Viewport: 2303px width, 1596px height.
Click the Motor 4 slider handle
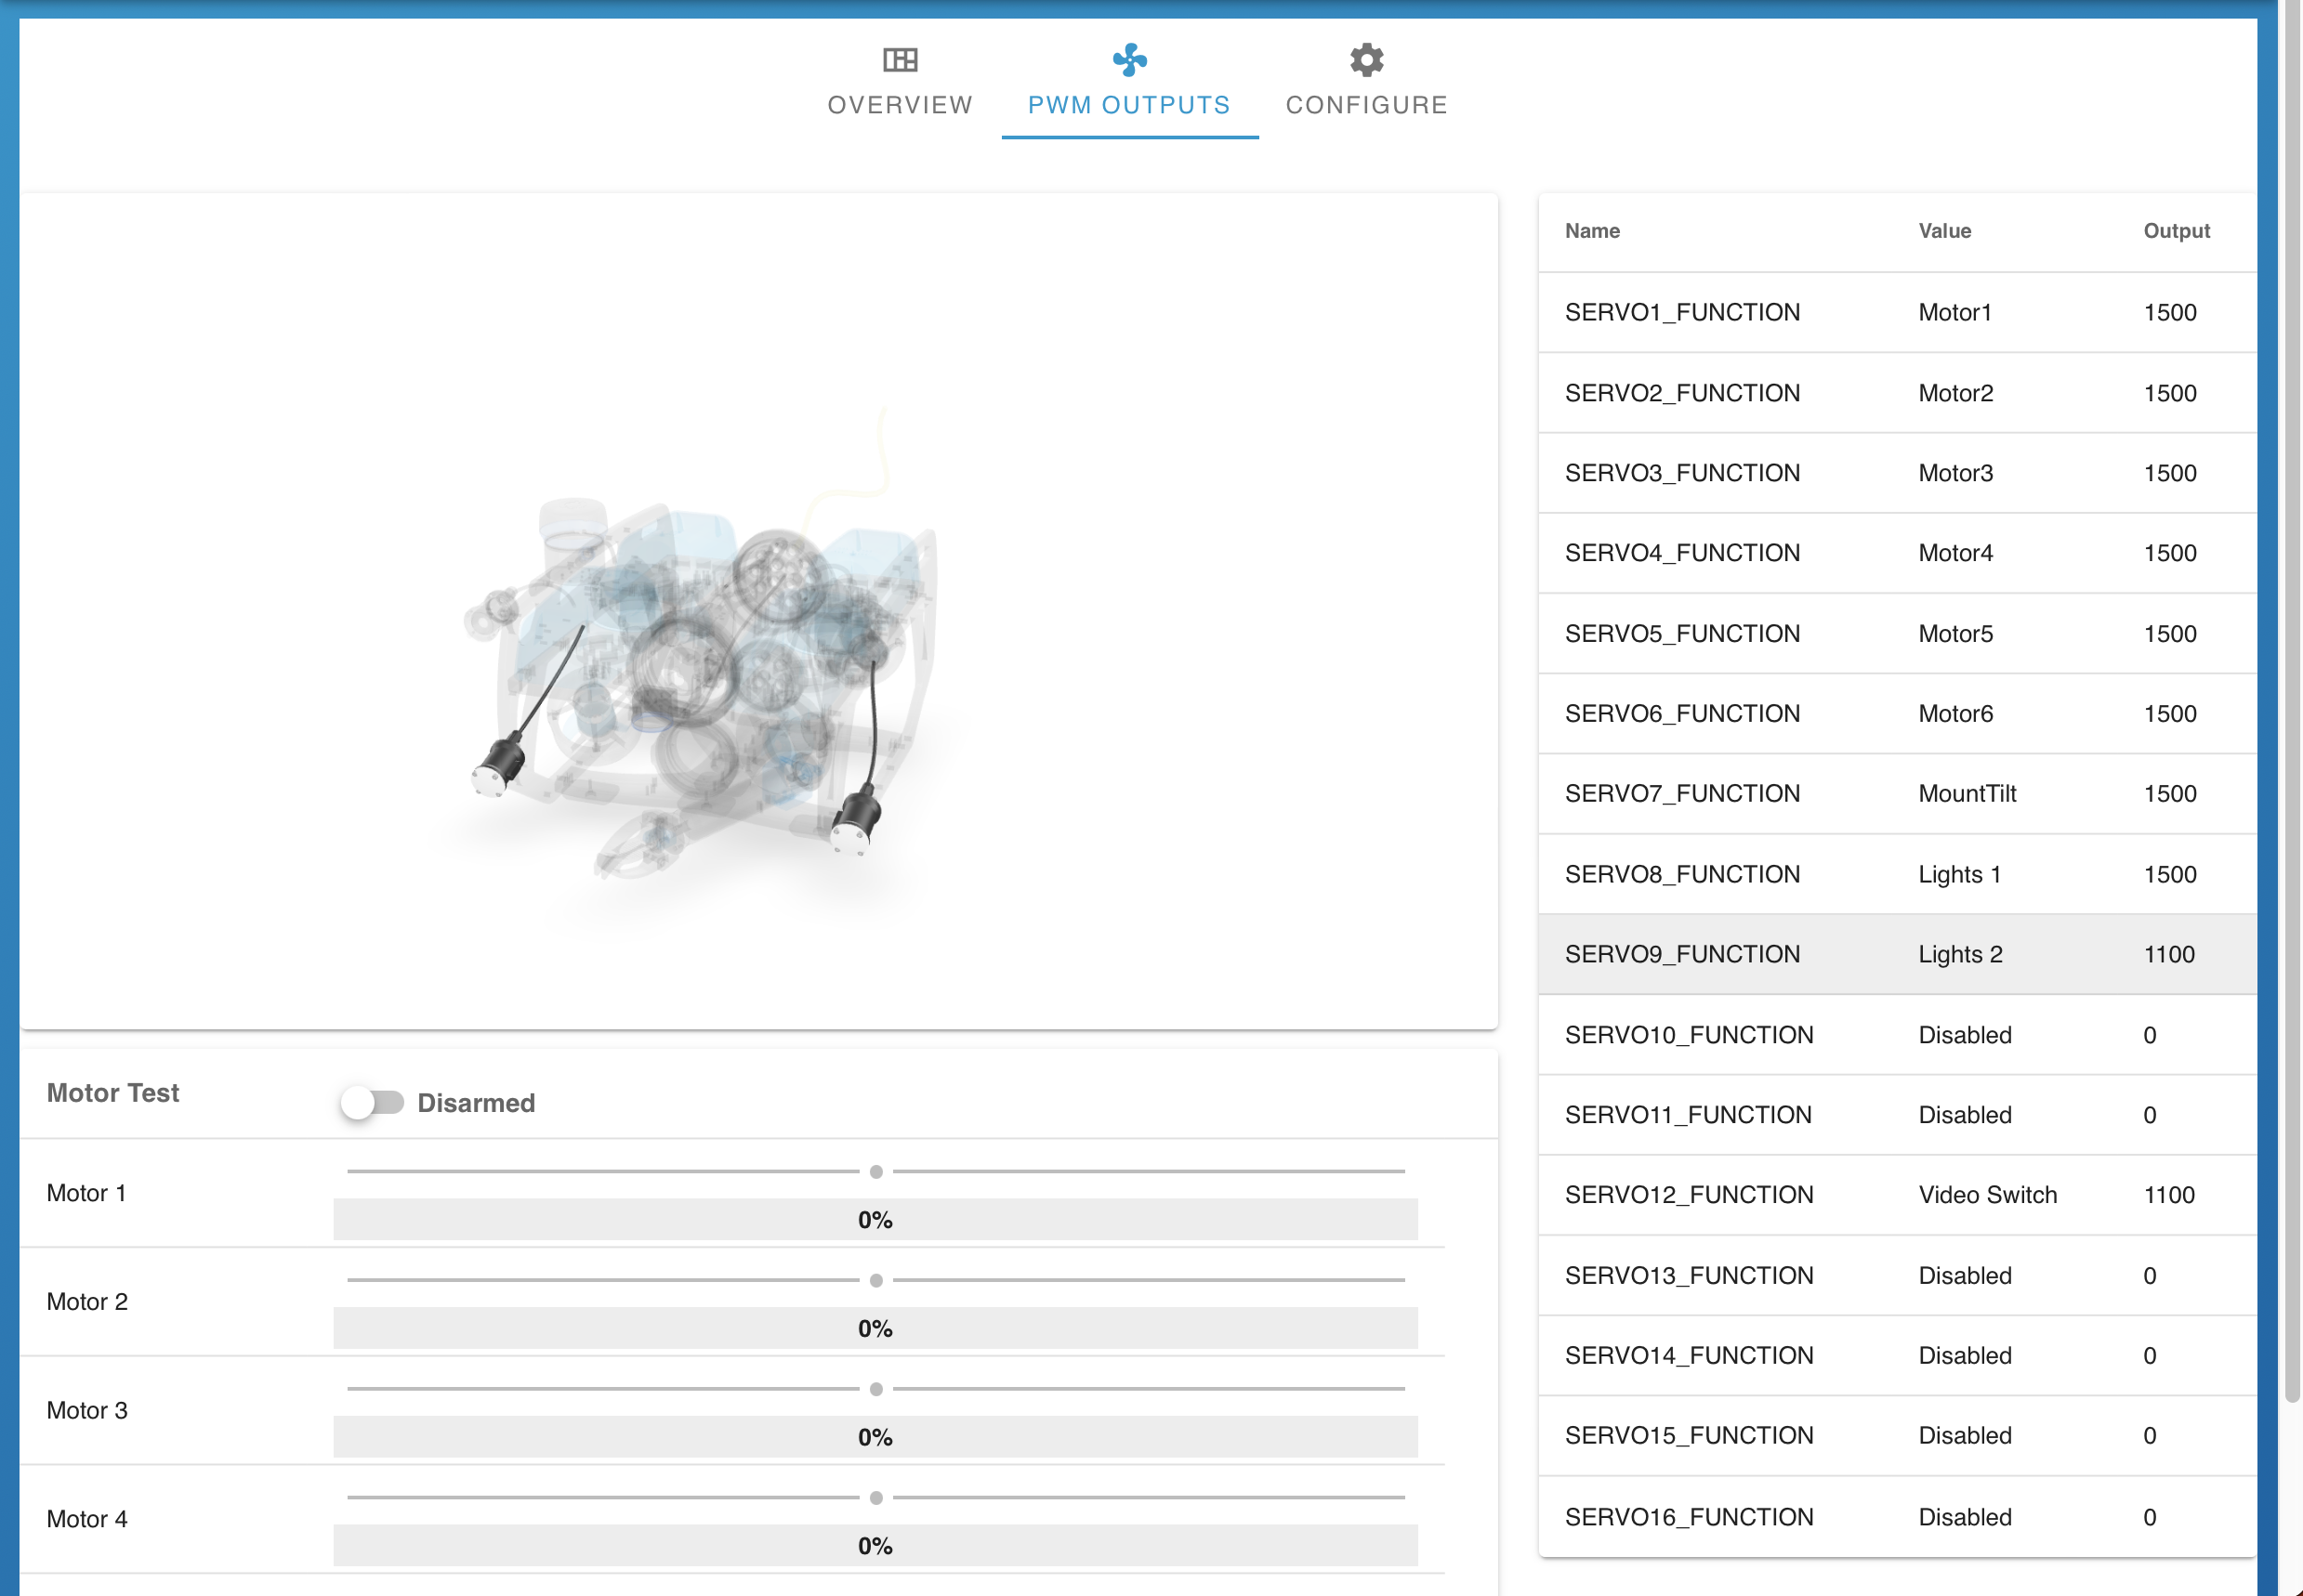(876, 1497)
